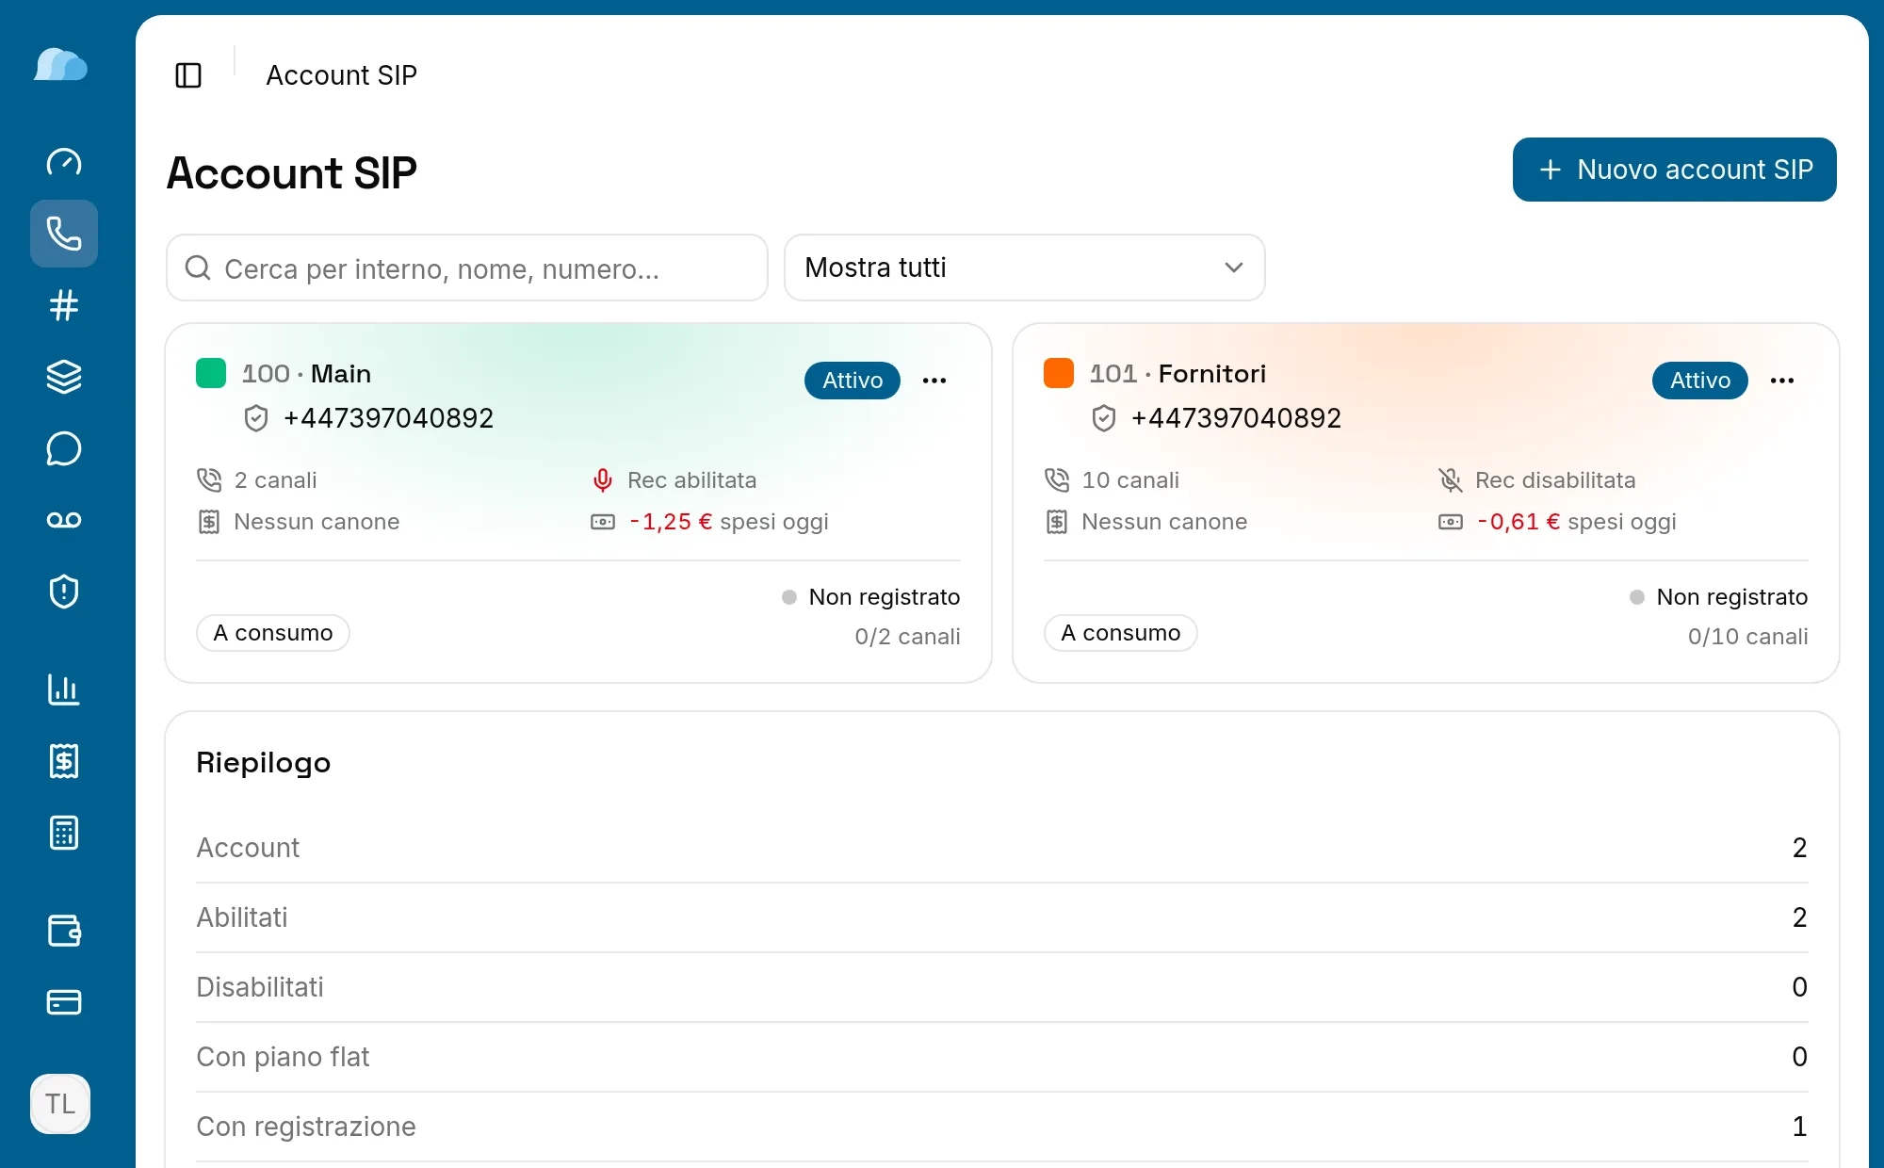Open the bar chart statistics sidebar icon
1884x1168 pixels.
pyautogui.click(x=64, y=689)
